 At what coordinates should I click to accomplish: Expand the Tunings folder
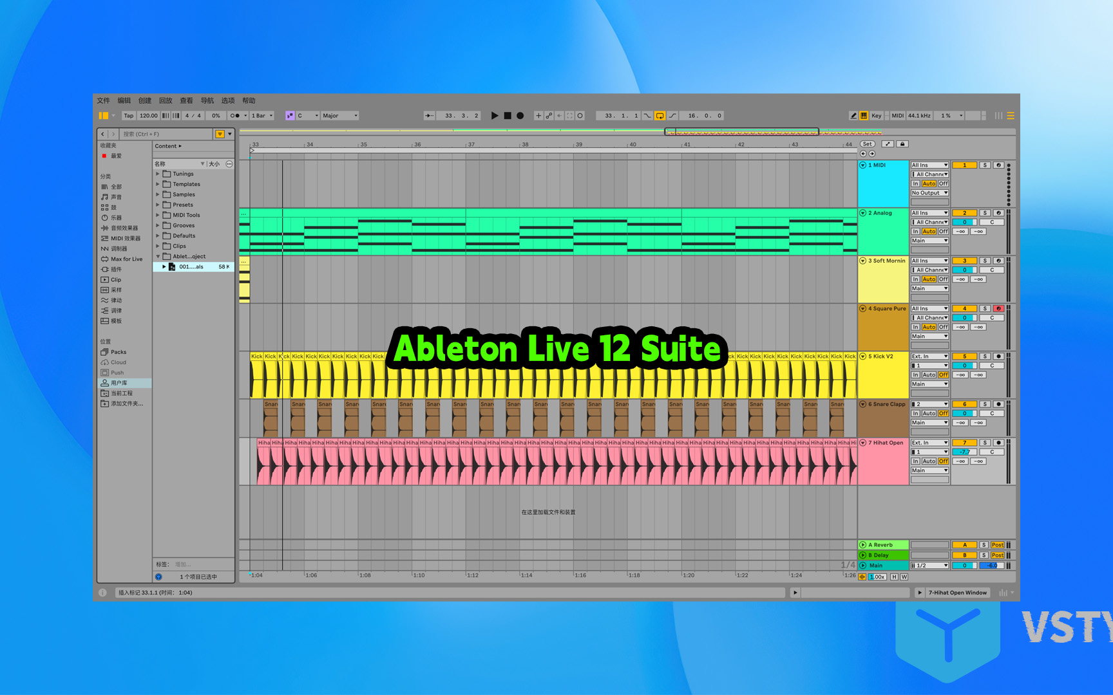(x=158, y=174)
